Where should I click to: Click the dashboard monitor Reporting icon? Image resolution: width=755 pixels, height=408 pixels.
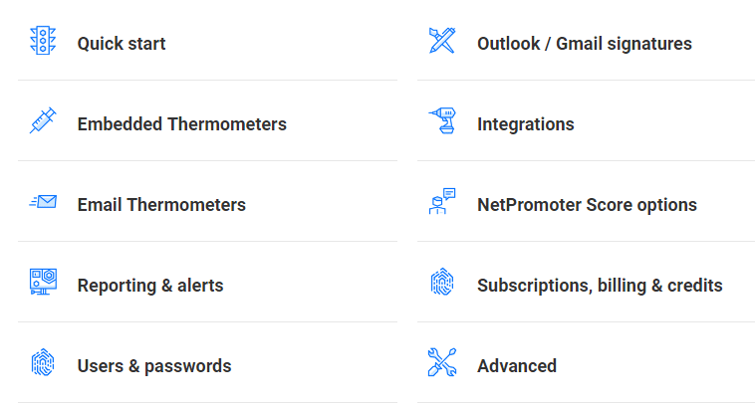[43, 282]
